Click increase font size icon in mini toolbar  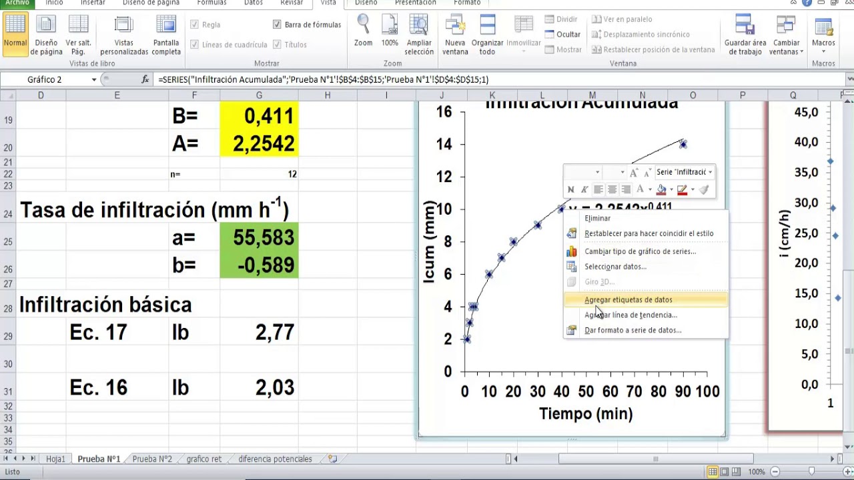tap(634, 173)
